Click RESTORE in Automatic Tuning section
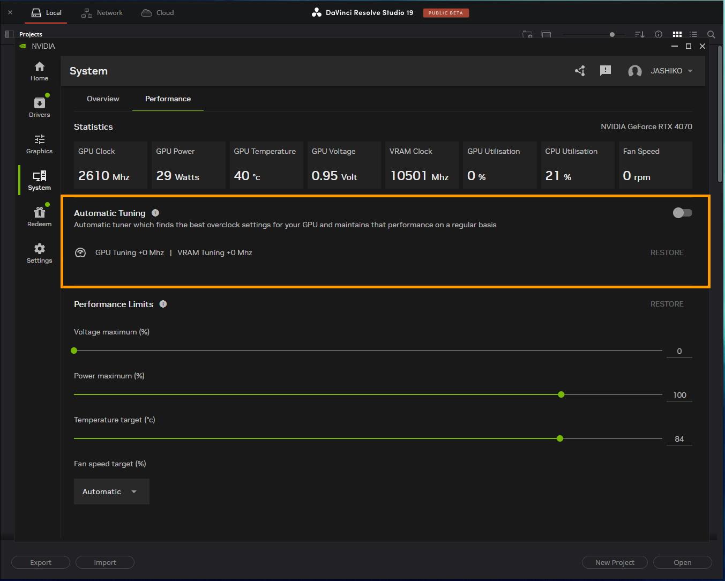This screenshot has width=725, height=581. click(667, 252)
